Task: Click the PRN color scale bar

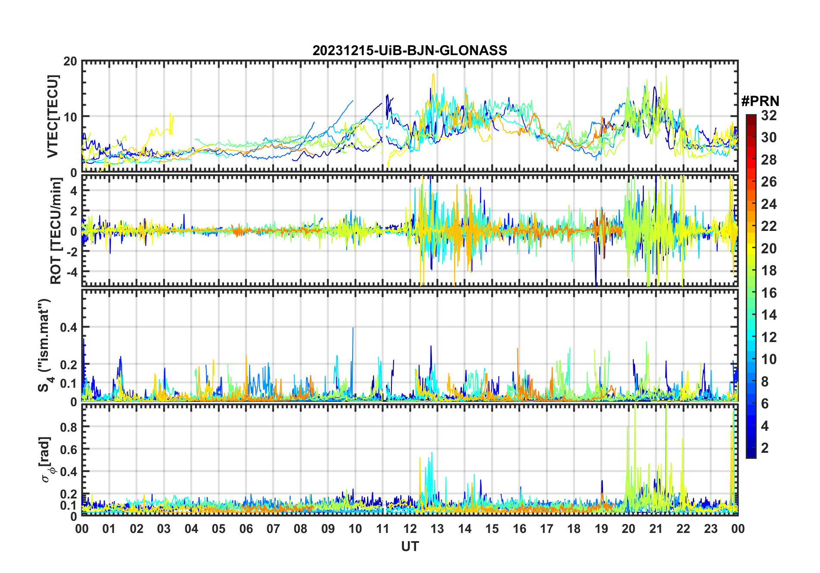Action: (751, 286)
